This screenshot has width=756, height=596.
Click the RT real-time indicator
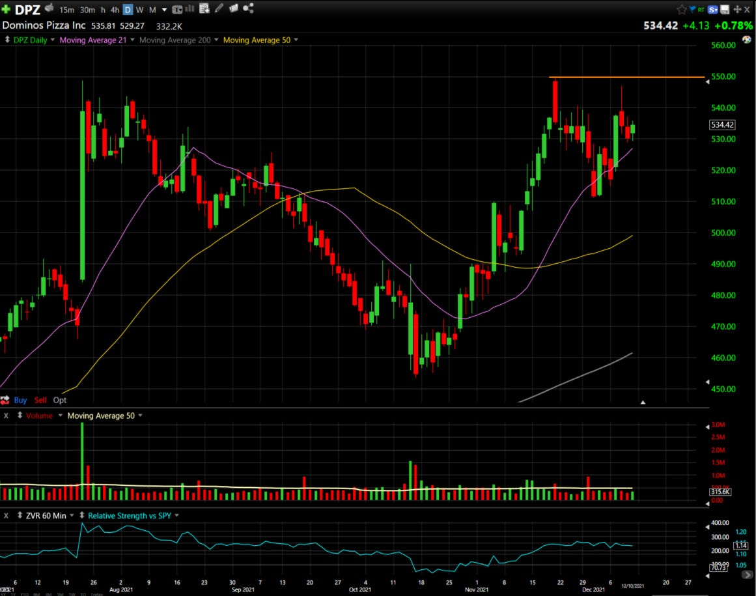click(x=701, y=10)
